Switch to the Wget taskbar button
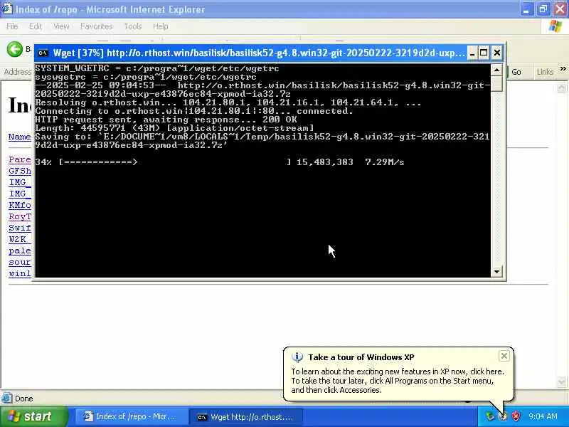 point(246,417)
